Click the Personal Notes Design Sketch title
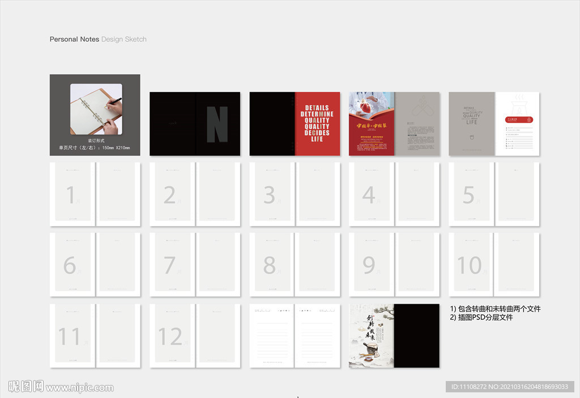The width and height of the screenshot is (580, 398). pos(98,39)
